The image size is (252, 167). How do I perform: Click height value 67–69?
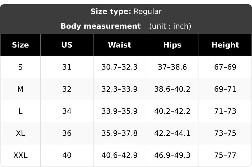(x=225, y=67)
